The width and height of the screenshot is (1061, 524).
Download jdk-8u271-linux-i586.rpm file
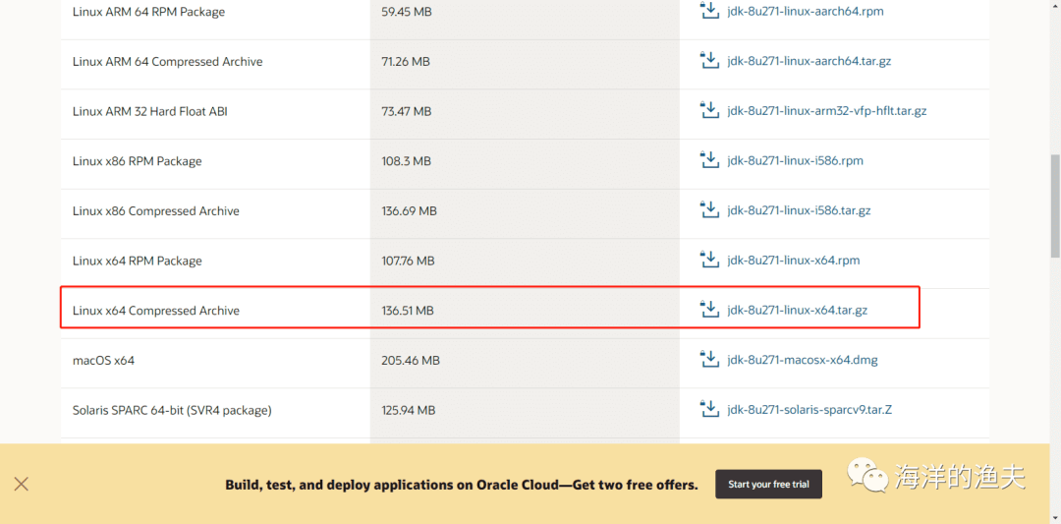795,161
